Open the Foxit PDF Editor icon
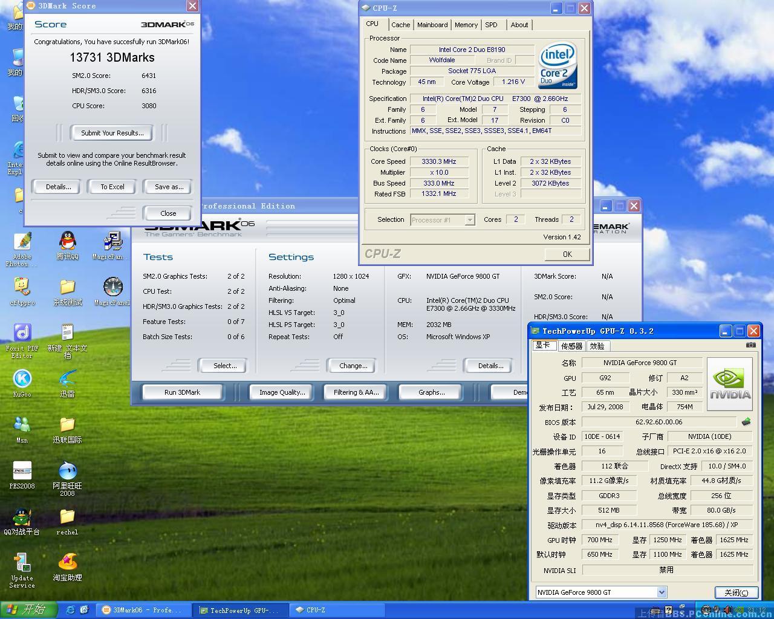Screen dimensions: 774x619 click(x=22, y=333)
